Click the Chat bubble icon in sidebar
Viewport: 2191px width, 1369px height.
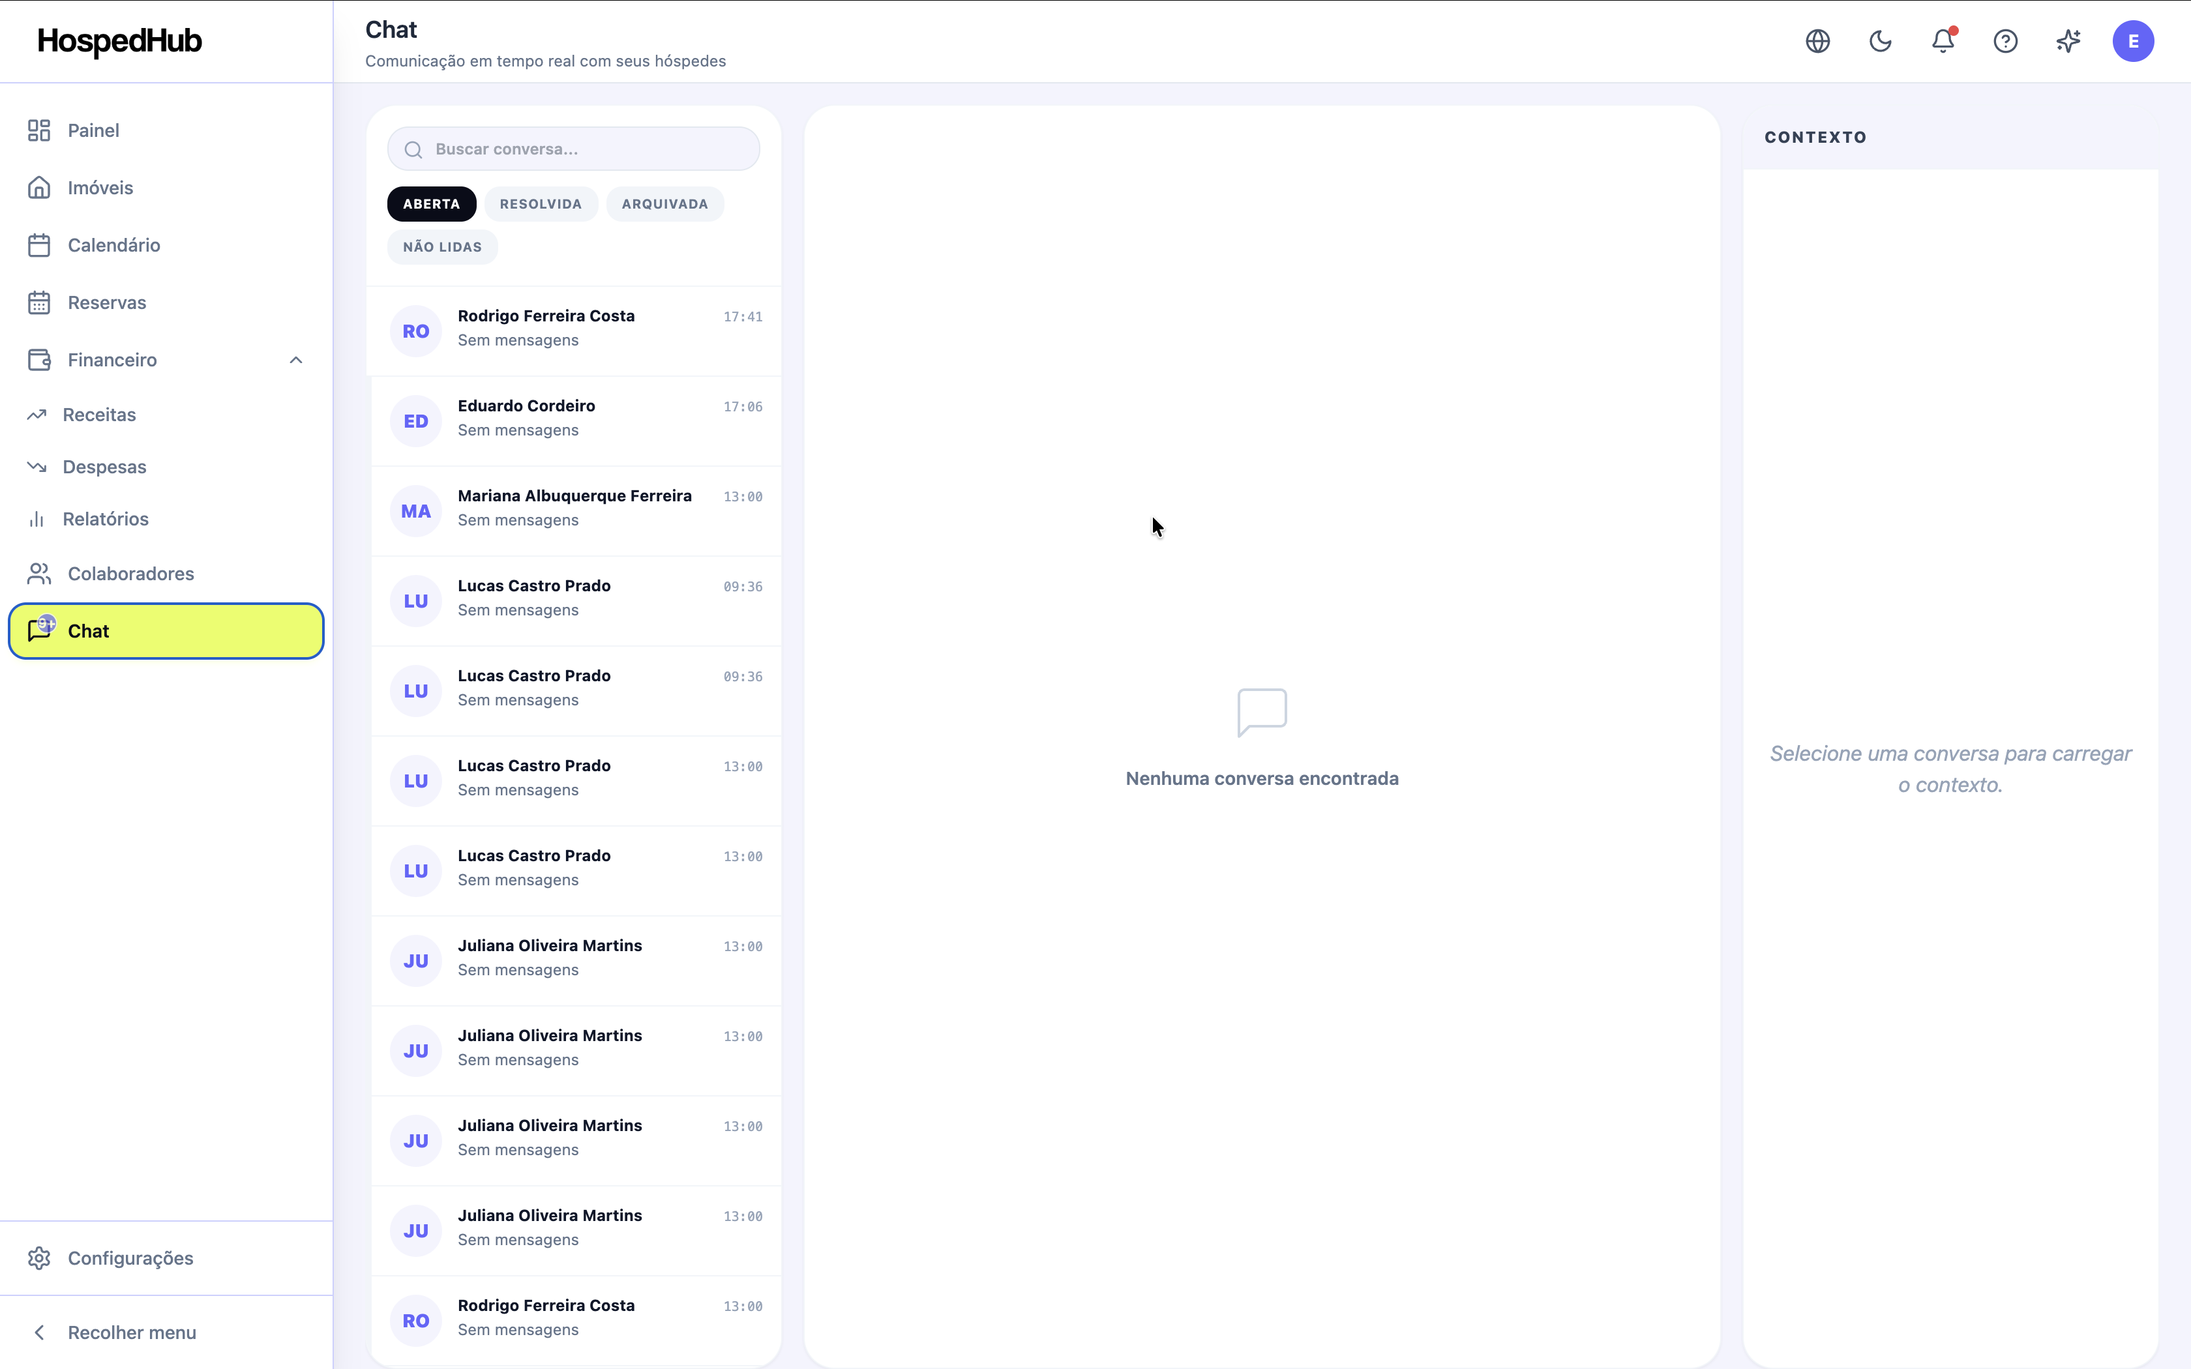pos(40,630)
